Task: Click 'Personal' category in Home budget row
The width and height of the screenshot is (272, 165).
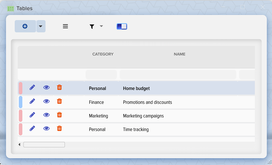Action: (97, 88)
